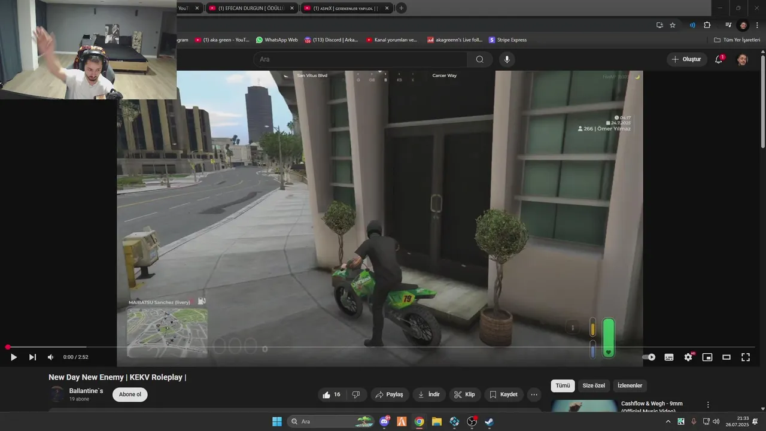Open Steam from the taskbar

pos(489,421)
